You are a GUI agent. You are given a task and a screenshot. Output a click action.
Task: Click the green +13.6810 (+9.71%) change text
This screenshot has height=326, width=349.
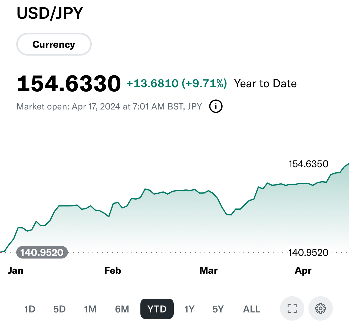pos(177,83)
